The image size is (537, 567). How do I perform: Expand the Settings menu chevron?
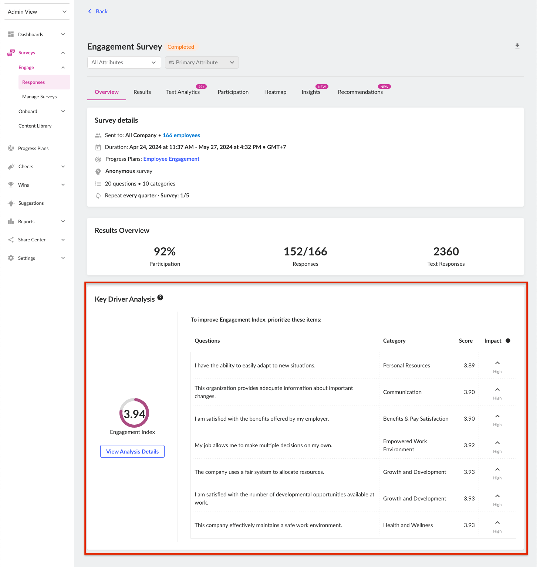pyautogui.click(x=63, y=258)
